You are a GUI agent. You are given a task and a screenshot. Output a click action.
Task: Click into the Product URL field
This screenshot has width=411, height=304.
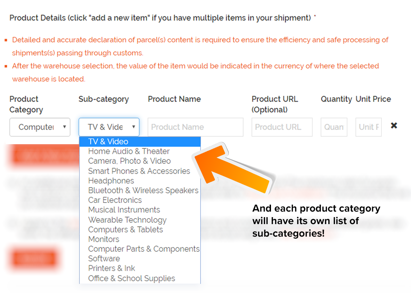[x=282, y=127]
